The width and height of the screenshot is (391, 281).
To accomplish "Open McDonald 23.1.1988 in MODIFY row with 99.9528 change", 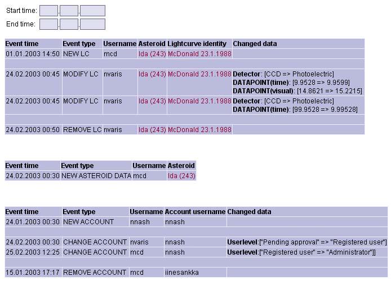I will click(x=199, y=101).
